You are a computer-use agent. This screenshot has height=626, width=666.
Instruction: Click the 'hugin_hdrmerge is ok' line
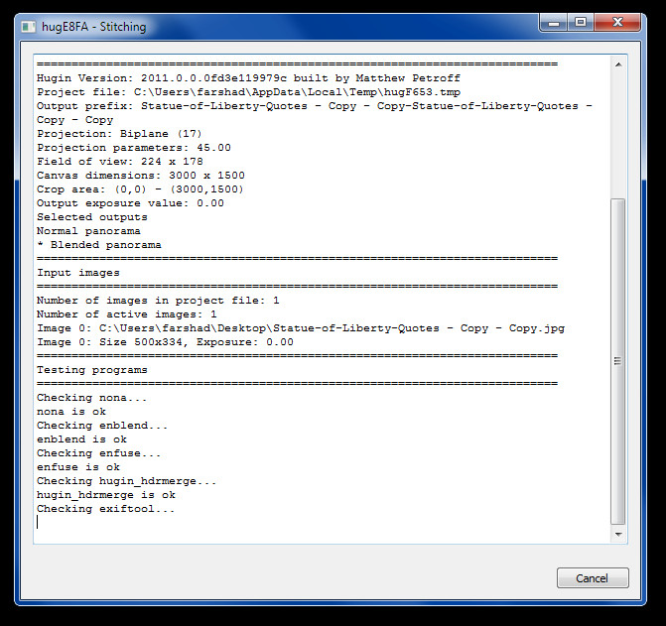(x=106, y=495)
